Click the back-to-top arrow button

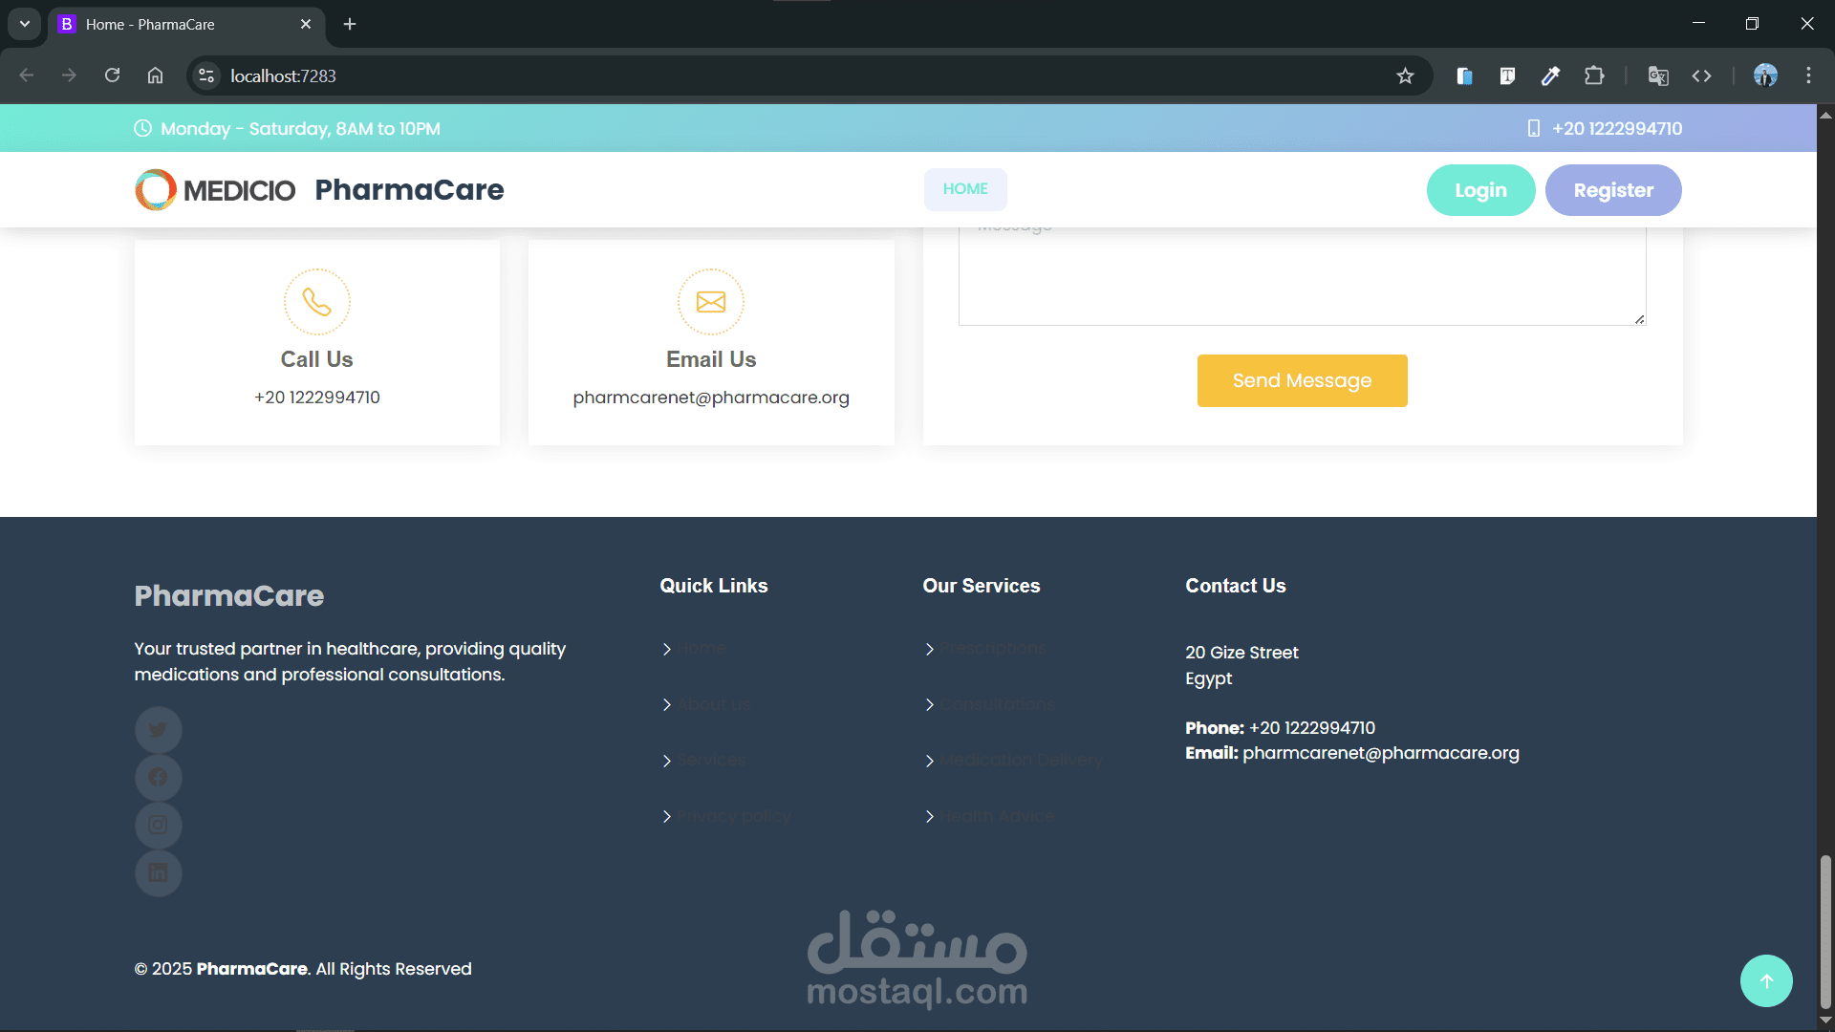tap(1766, 981)
